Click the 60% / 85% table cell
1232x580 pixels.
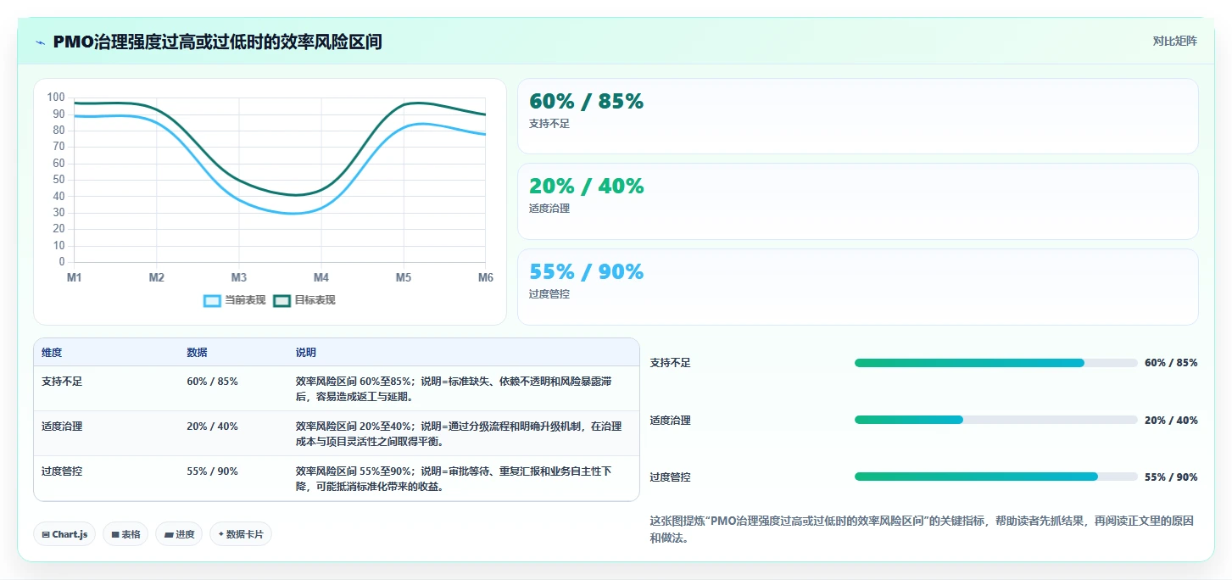click(212, 382)
